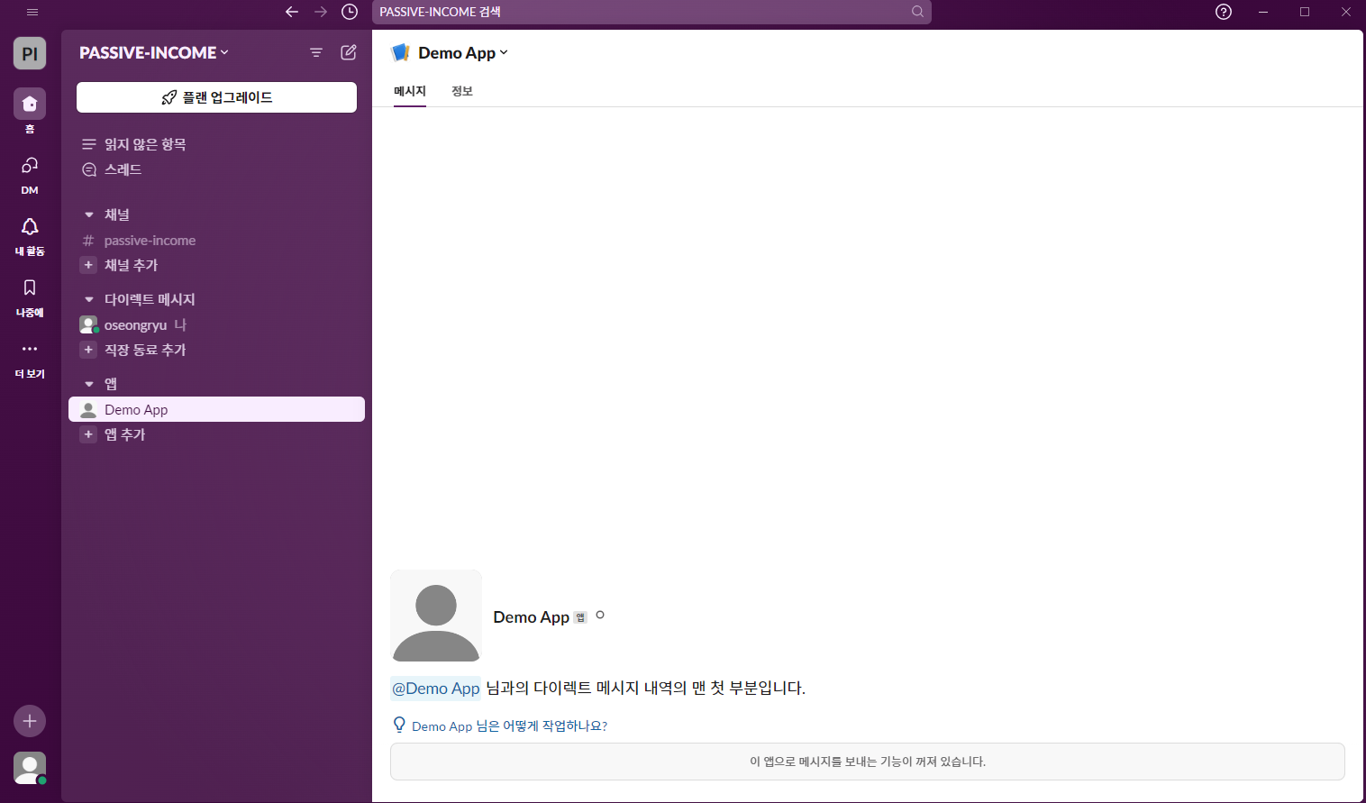Collapse the 앱 section
Screen dimensions: 1366x803
pyautogui.click(x=89, y=384)
